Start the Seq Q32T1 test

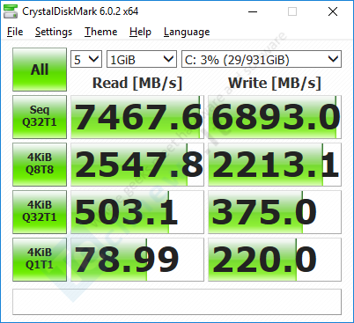(x=40, y=117)
